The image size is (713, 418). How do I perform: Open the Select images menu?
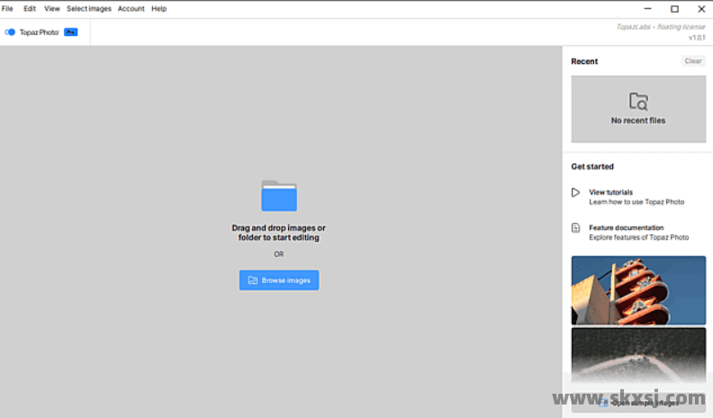click(x=89, y=8)
